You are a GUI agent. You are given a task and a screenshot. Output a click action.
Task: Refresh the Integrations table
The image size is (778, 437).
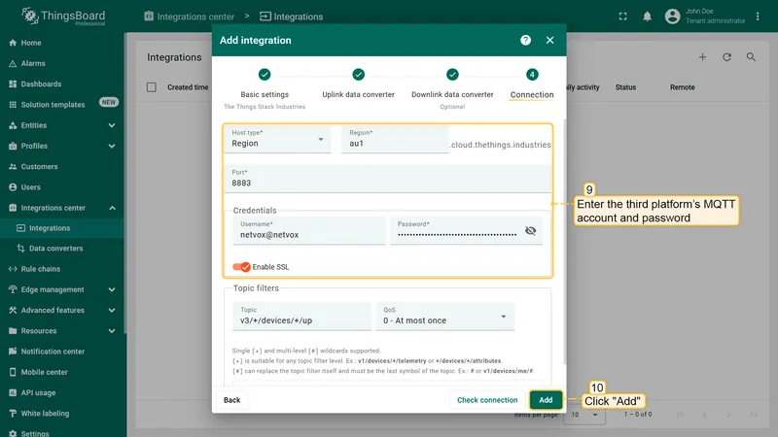[x=726, y=57]
